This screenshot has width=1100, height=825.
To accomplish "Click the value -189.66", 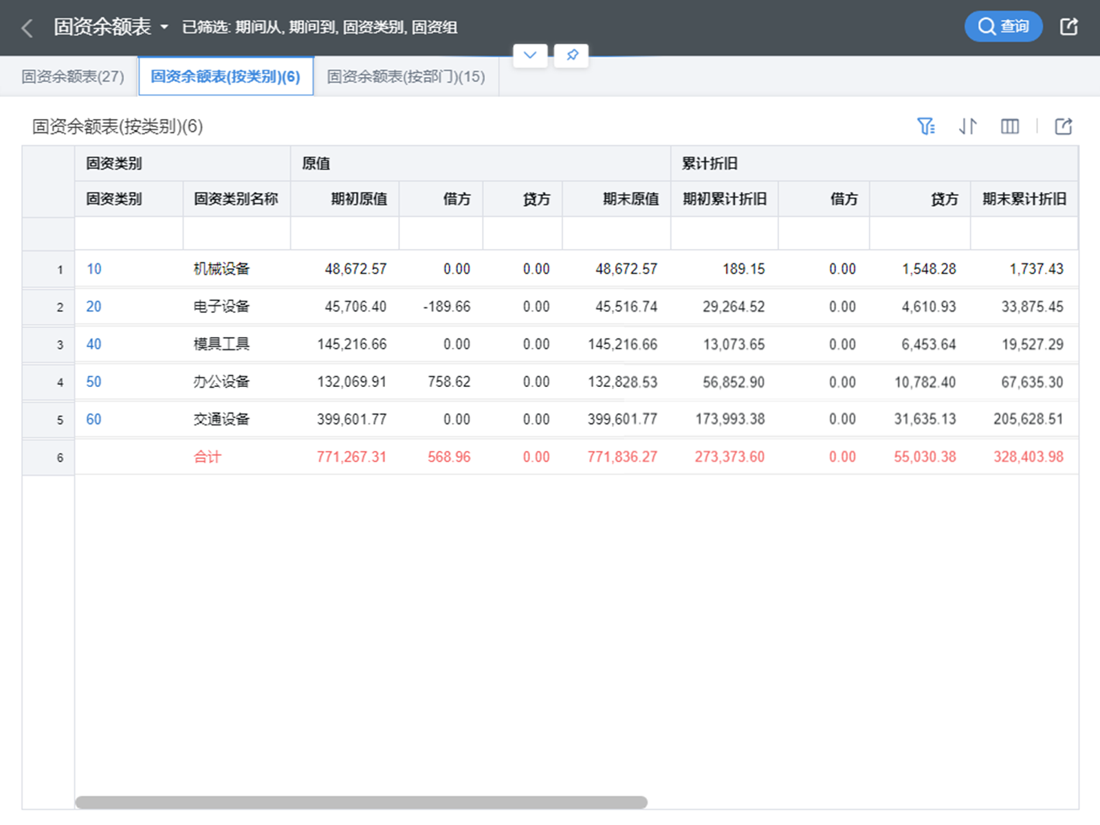I will coord(447,307).
